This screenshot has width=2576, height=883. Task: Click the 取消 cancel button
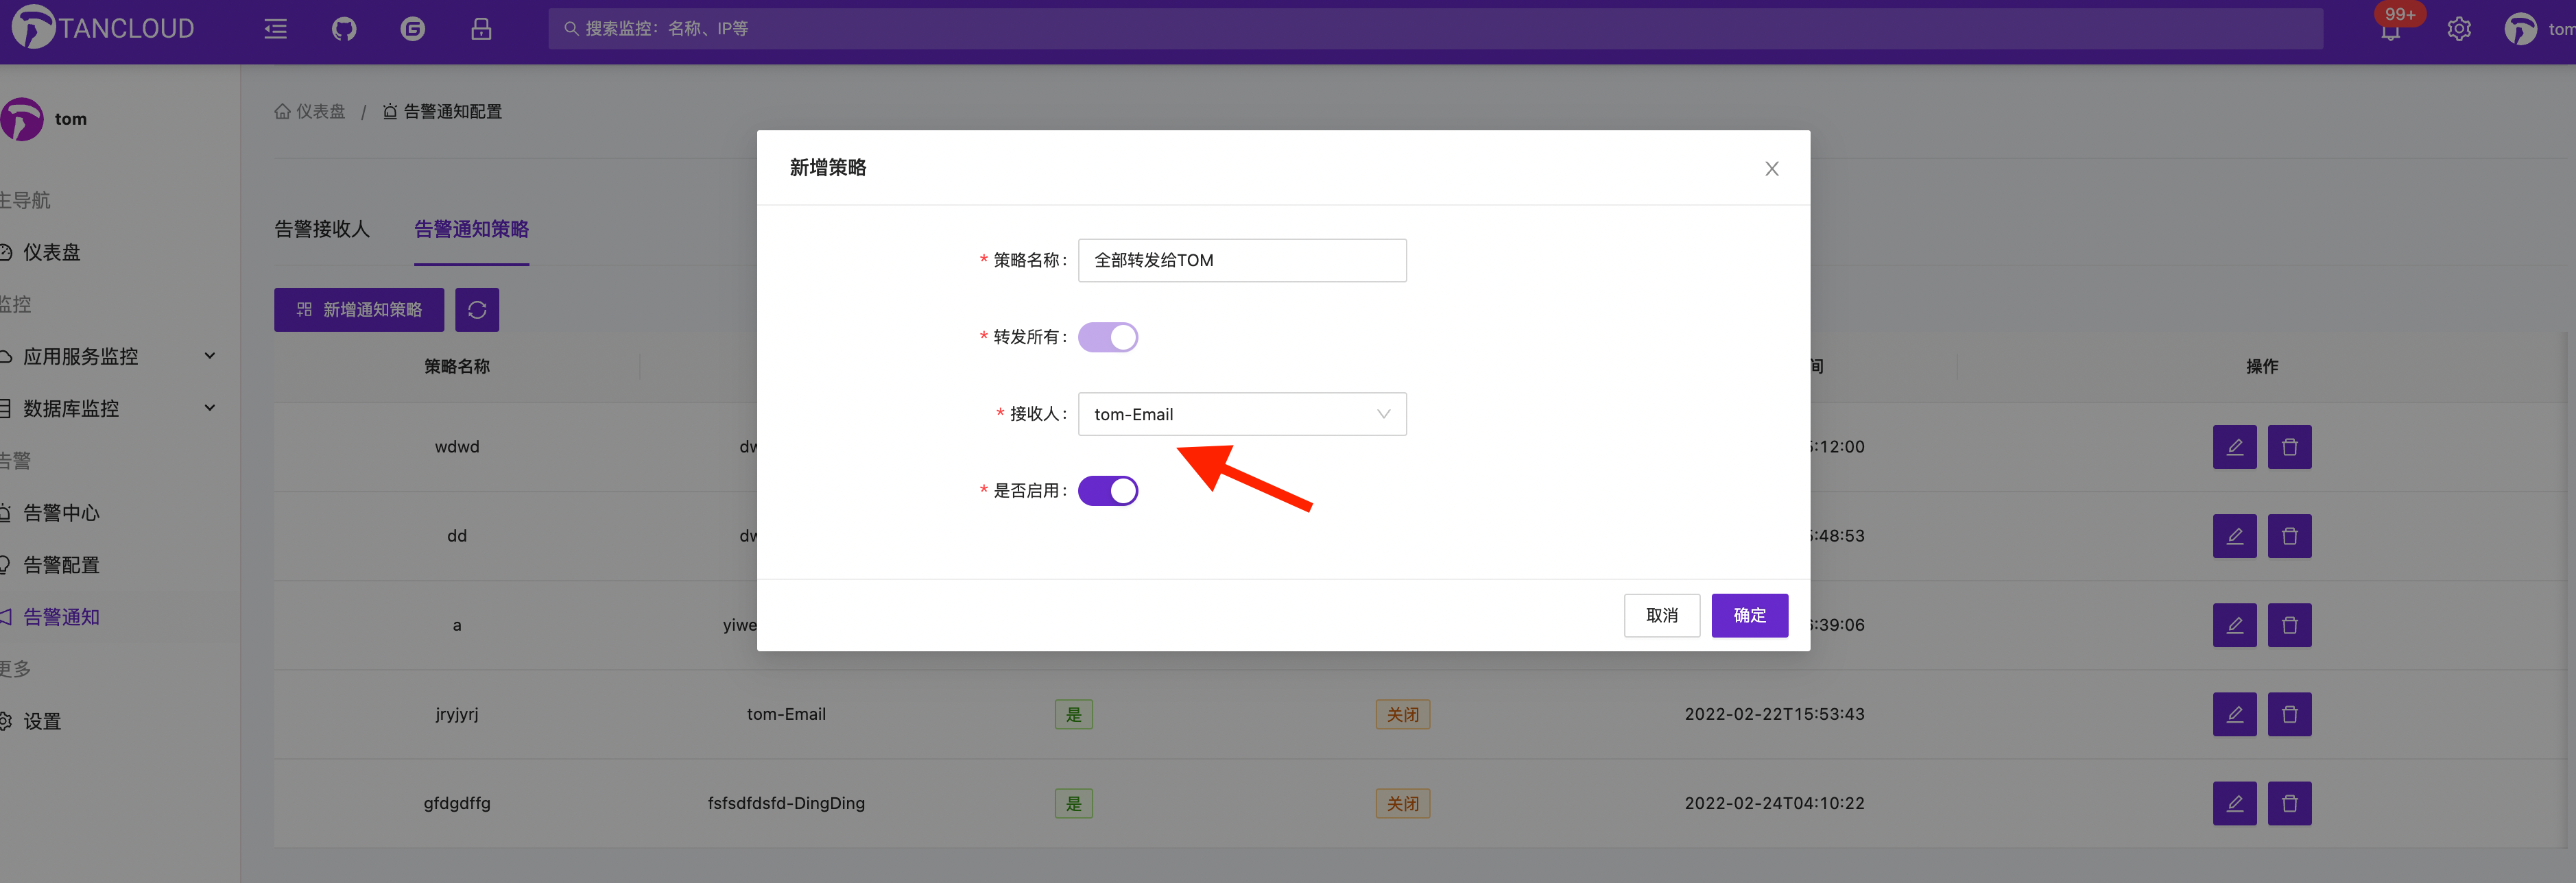(1661, 615)
